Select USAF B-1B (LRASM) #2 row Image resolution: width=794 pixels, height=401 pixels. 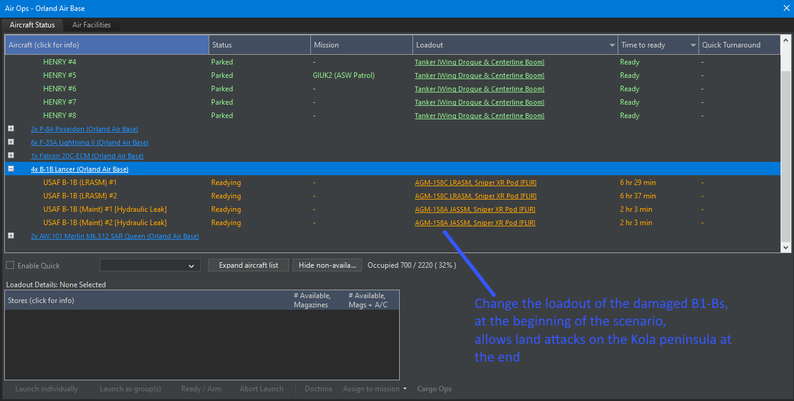click(x=392, y=196)
